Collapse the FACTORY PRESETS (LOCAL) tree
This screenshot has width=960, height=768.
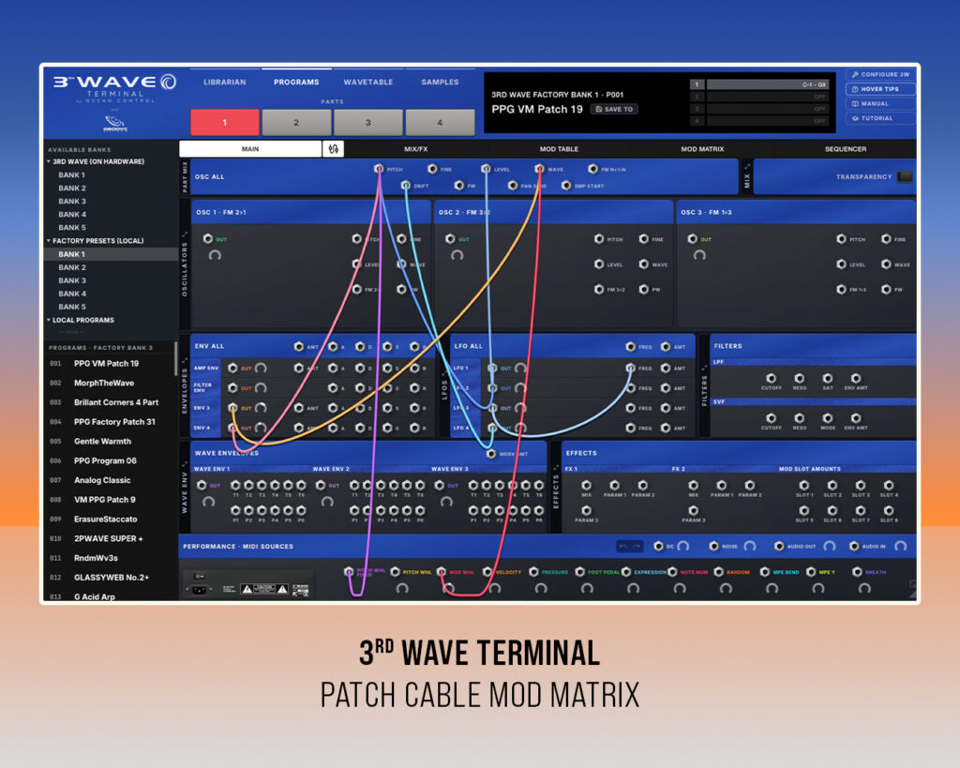click(x=49, y=241)
